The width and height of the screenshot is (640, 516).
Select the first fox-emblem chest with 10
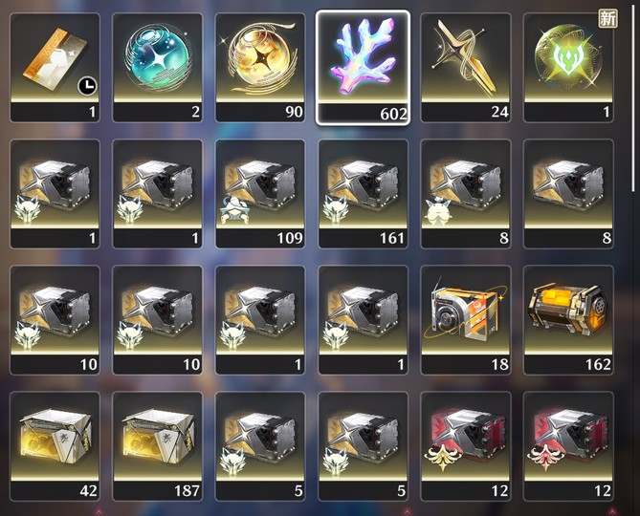pos(55,320)
